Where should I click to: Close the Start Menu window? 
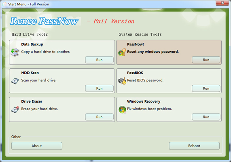pyautogui.click(x=223, y=3)
